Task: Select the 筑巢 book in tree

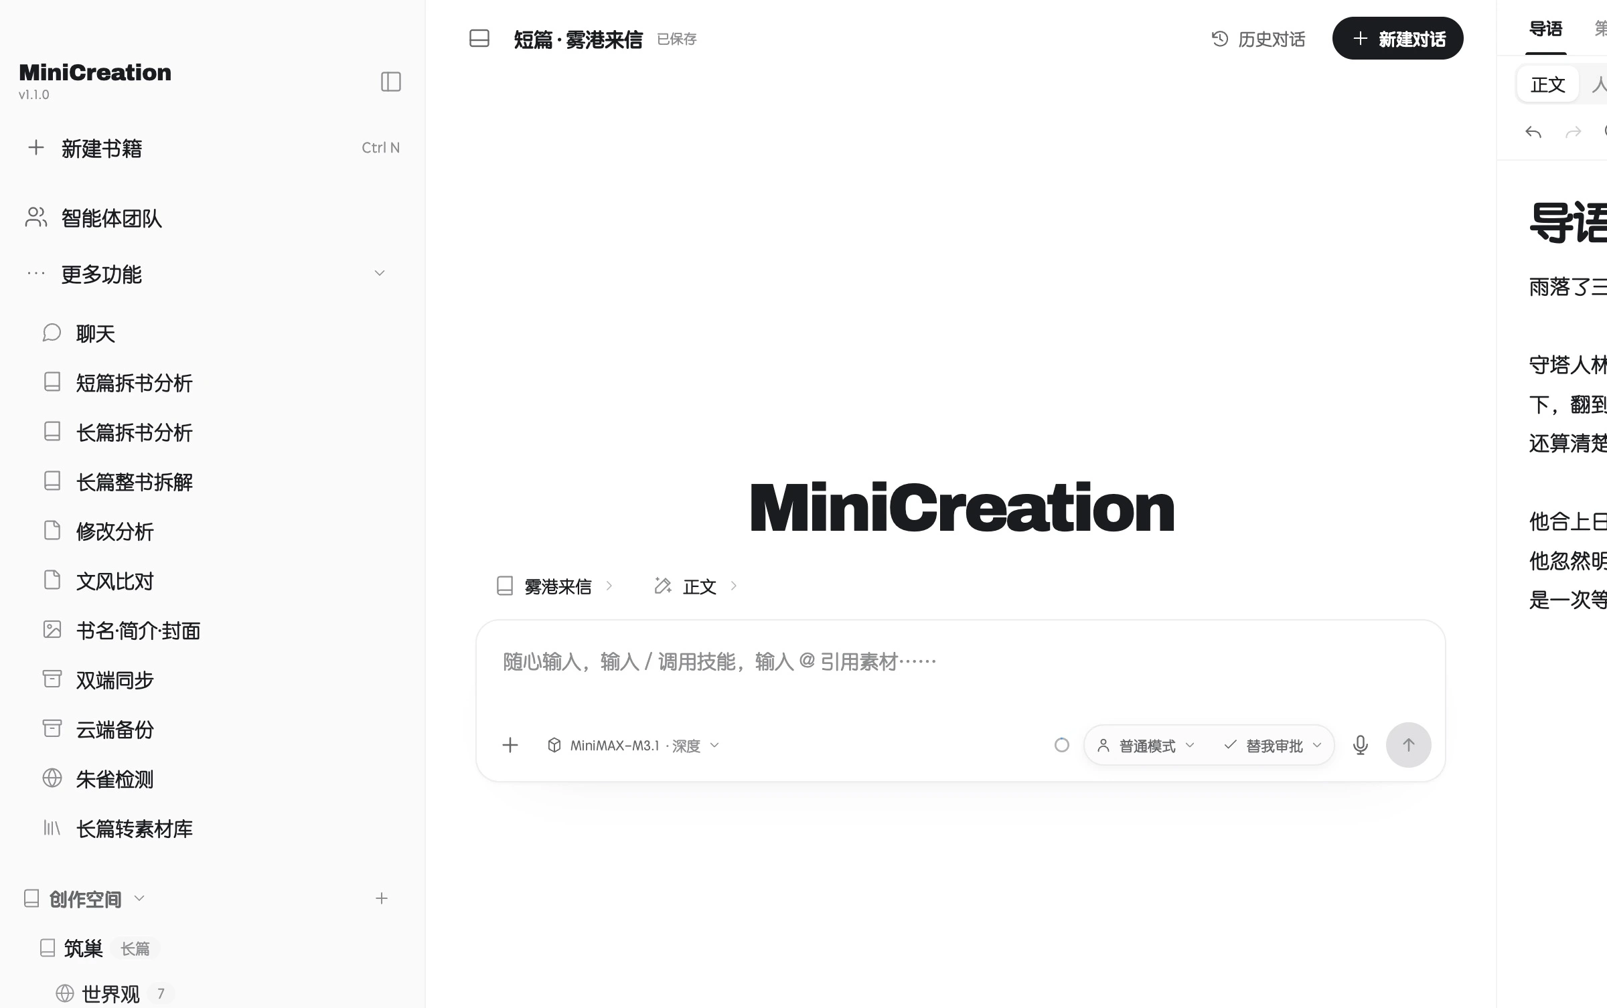Action: coord(83,948)
